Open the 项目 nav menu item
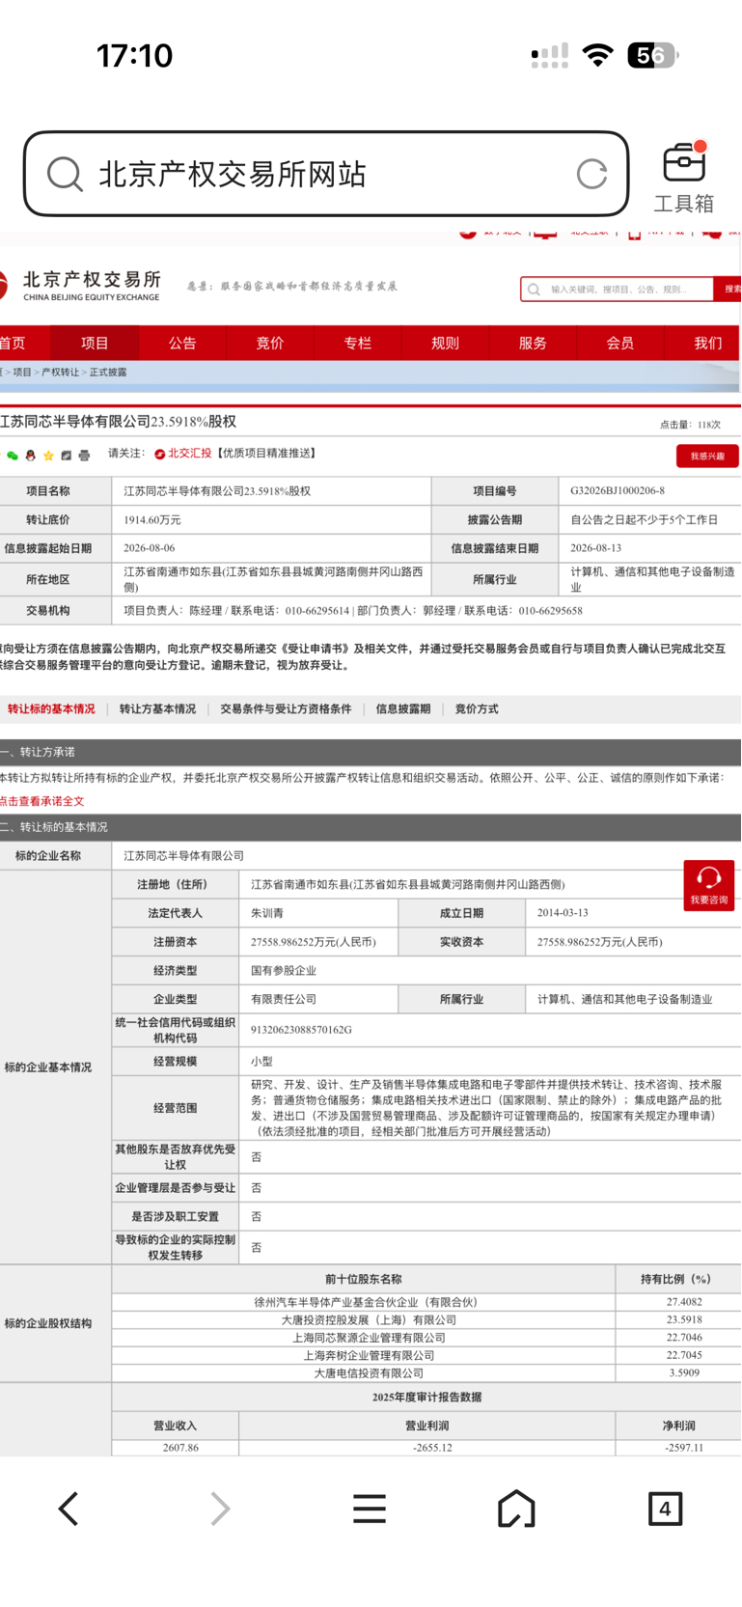 pos(95,344)
